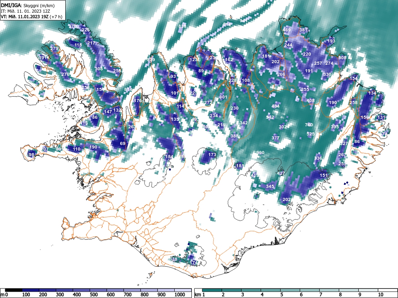Click the map value 134 in the east
Viewport: 398px width, 298px height.
[372, 93]
